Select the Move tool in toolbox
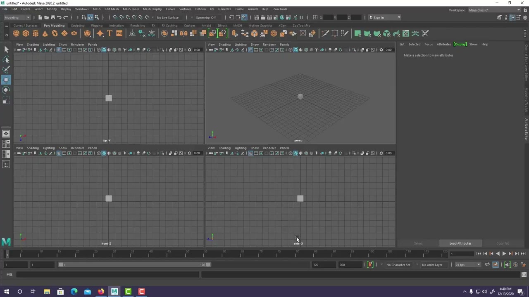 click(x=6, y=80)
